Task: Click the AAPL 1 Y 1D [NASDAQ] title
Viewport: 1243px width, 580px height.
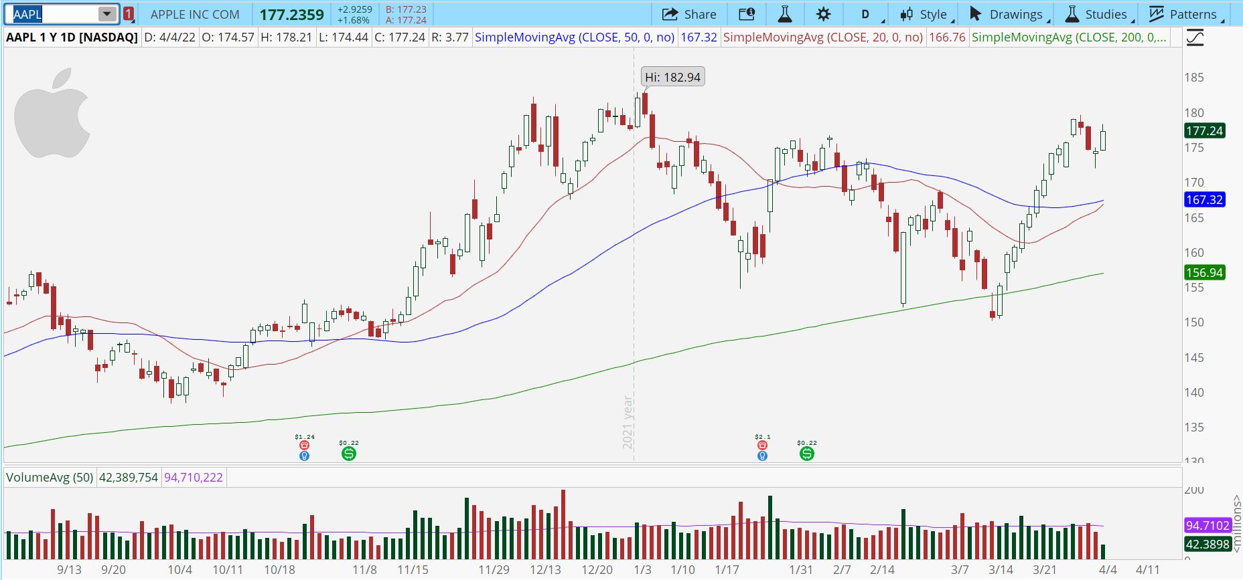Action: coord(72,37)
